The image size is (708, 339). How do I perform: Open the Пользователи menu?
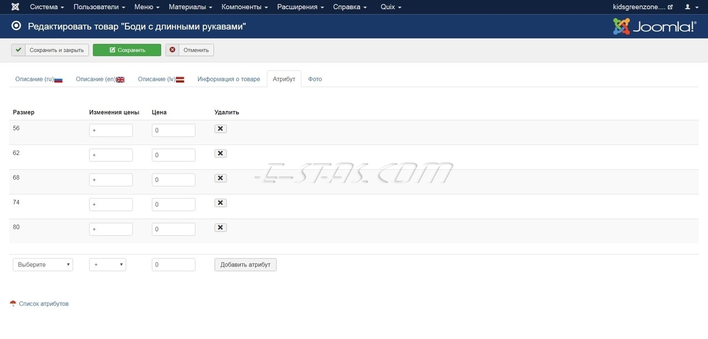(x=99, y=7)
